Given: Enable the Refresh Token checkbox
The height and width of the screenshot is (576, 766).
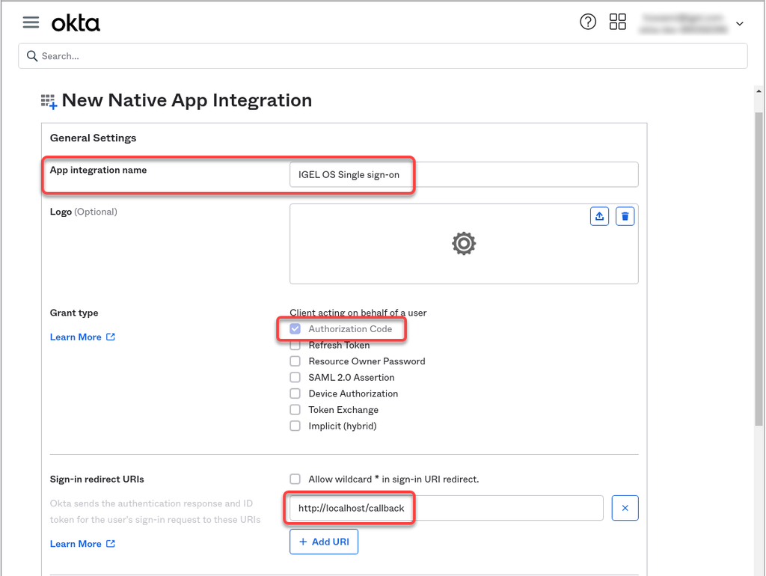Looking at the screenshot, I should 295,346.
